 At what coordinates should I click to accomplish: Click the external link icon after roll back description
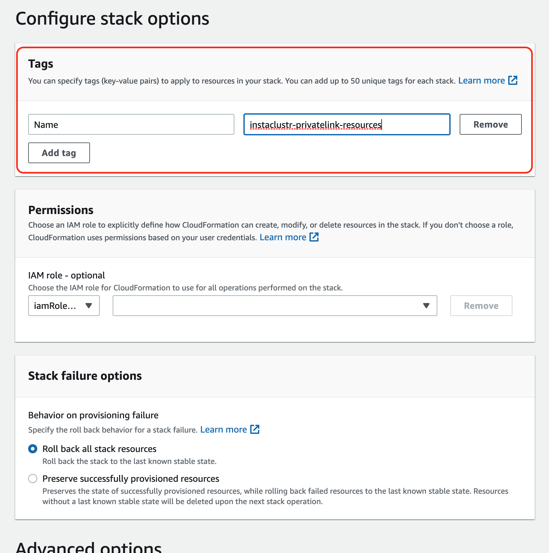(x=255, y=429)
